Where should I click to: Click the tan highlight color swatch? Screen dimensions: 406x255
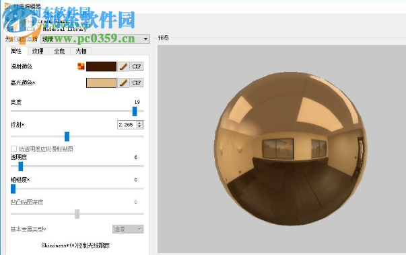(101, 83)
